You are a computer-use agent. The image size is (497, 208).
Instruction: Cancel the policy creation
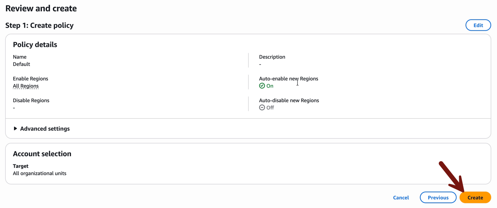pos(401,197)
